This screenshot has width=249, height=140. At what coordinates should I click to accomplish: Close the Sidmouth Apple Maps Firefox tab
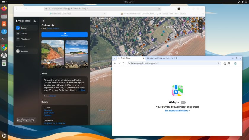[105, 14]
